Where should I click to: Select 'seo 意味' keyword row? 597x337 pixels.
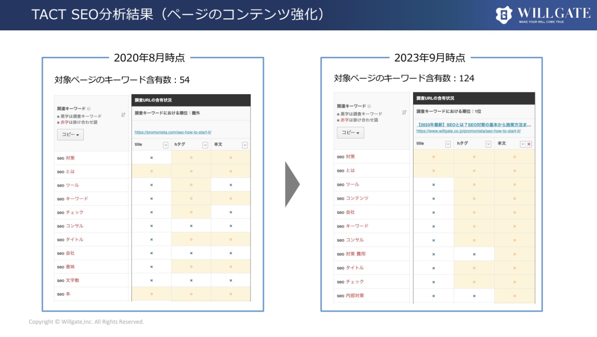coord(92,267)
